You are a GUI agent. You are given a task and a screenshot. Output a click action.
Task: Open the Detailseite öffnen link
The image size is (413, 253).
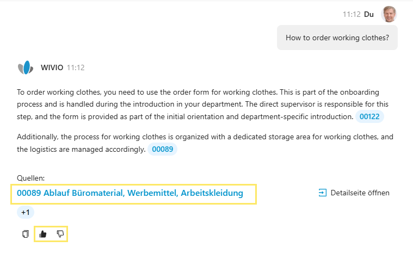(360, 193)
